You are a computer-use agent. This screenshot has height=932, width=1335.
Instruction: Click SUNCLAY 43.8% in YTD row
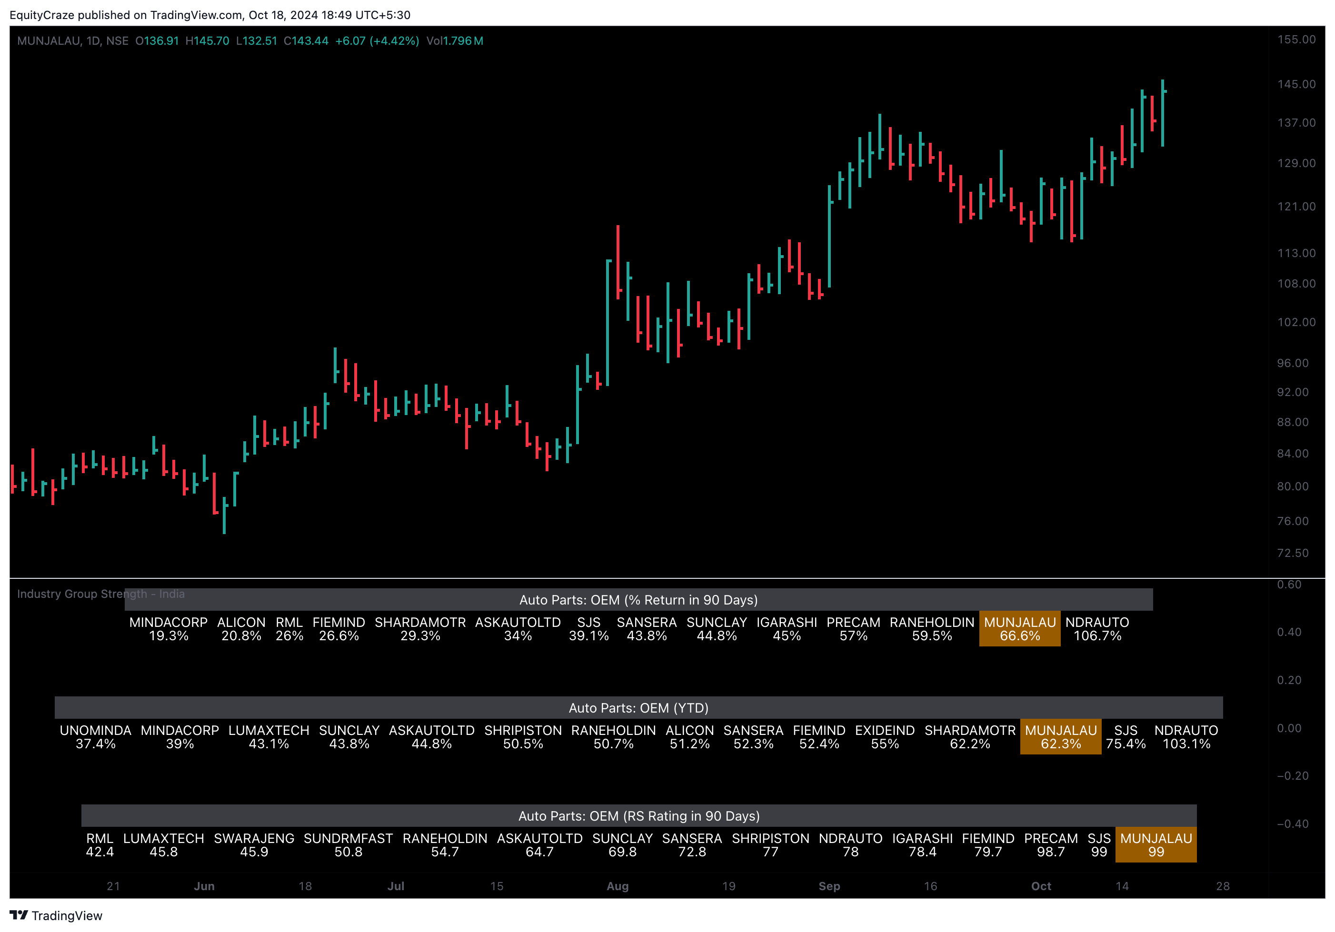tap(349, 737)
